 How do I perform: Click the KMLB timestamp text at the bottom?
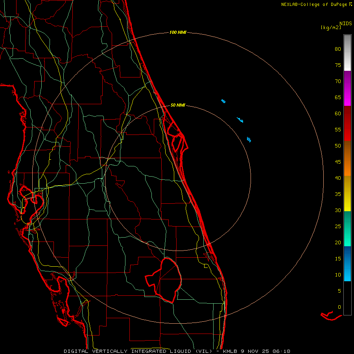256,351
